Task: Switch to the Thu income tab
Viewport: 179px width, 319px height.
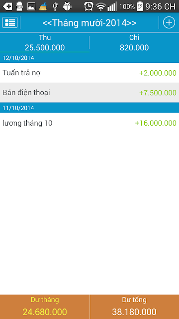Action: (45, 42)
